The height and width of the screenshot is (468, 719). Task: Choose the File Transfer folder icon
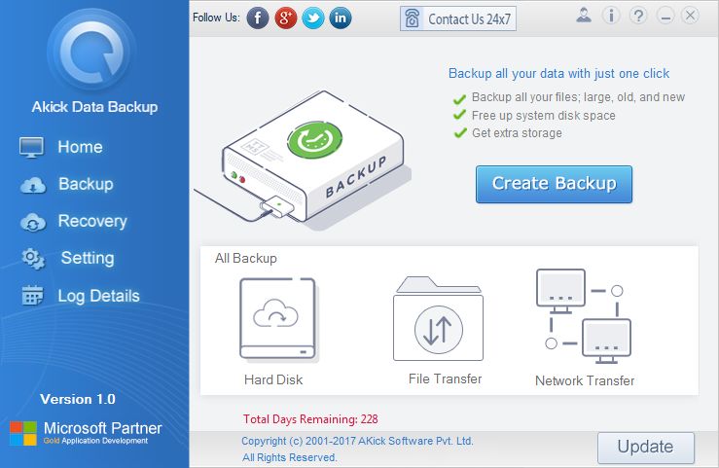(x=438, y=318)
